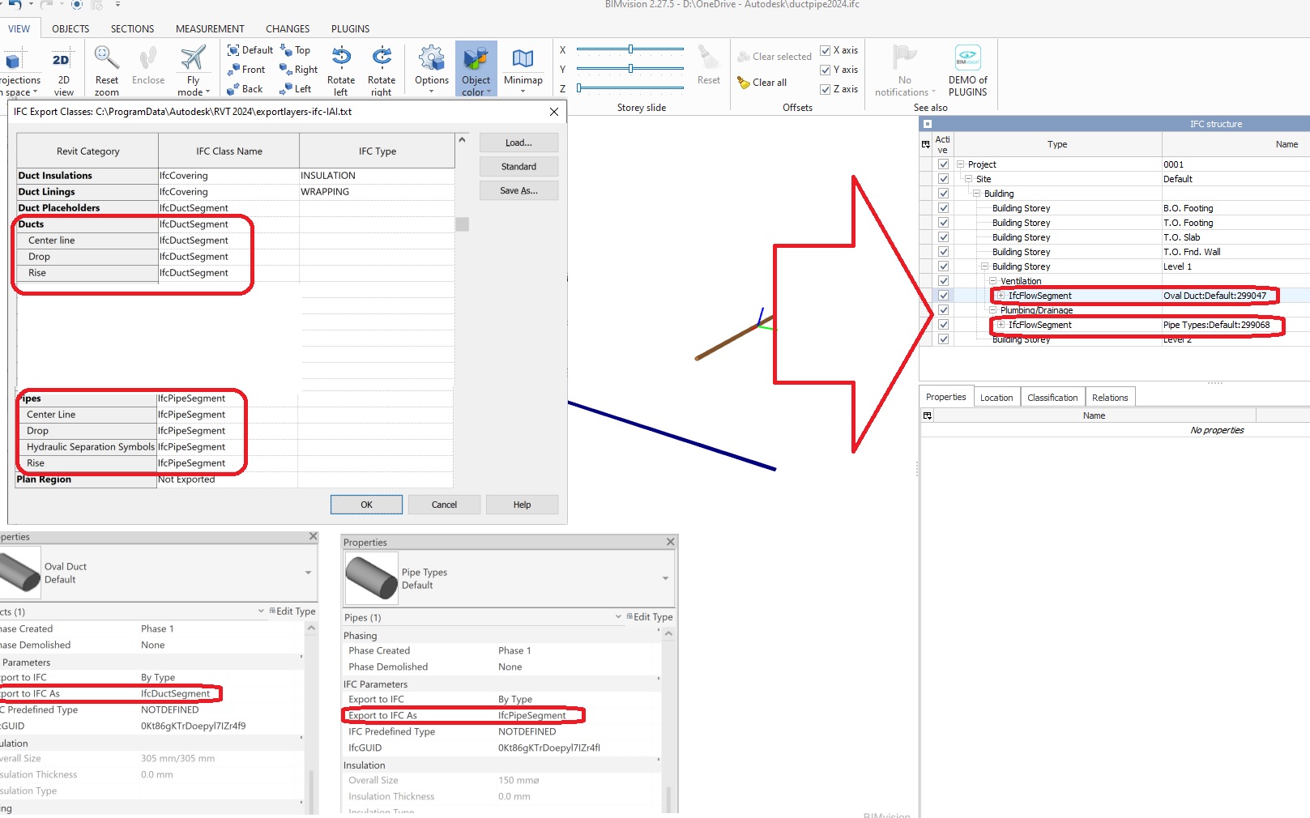
Task: Uncheck the Z axis checkbox
Action: tap(826, 89)
